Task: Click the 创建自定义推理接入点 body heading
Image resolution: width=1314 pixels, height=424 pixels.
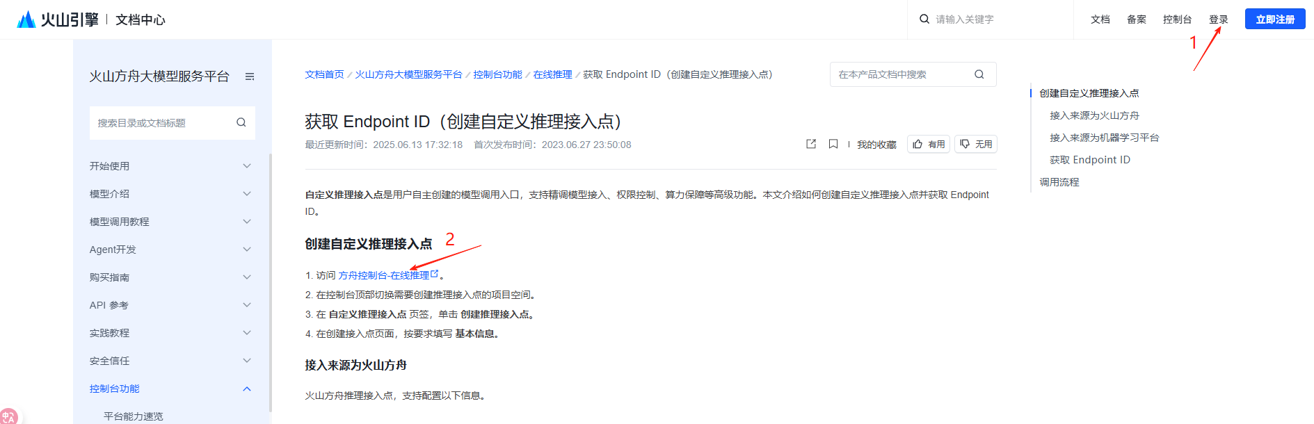Action: tap(368, 244)
